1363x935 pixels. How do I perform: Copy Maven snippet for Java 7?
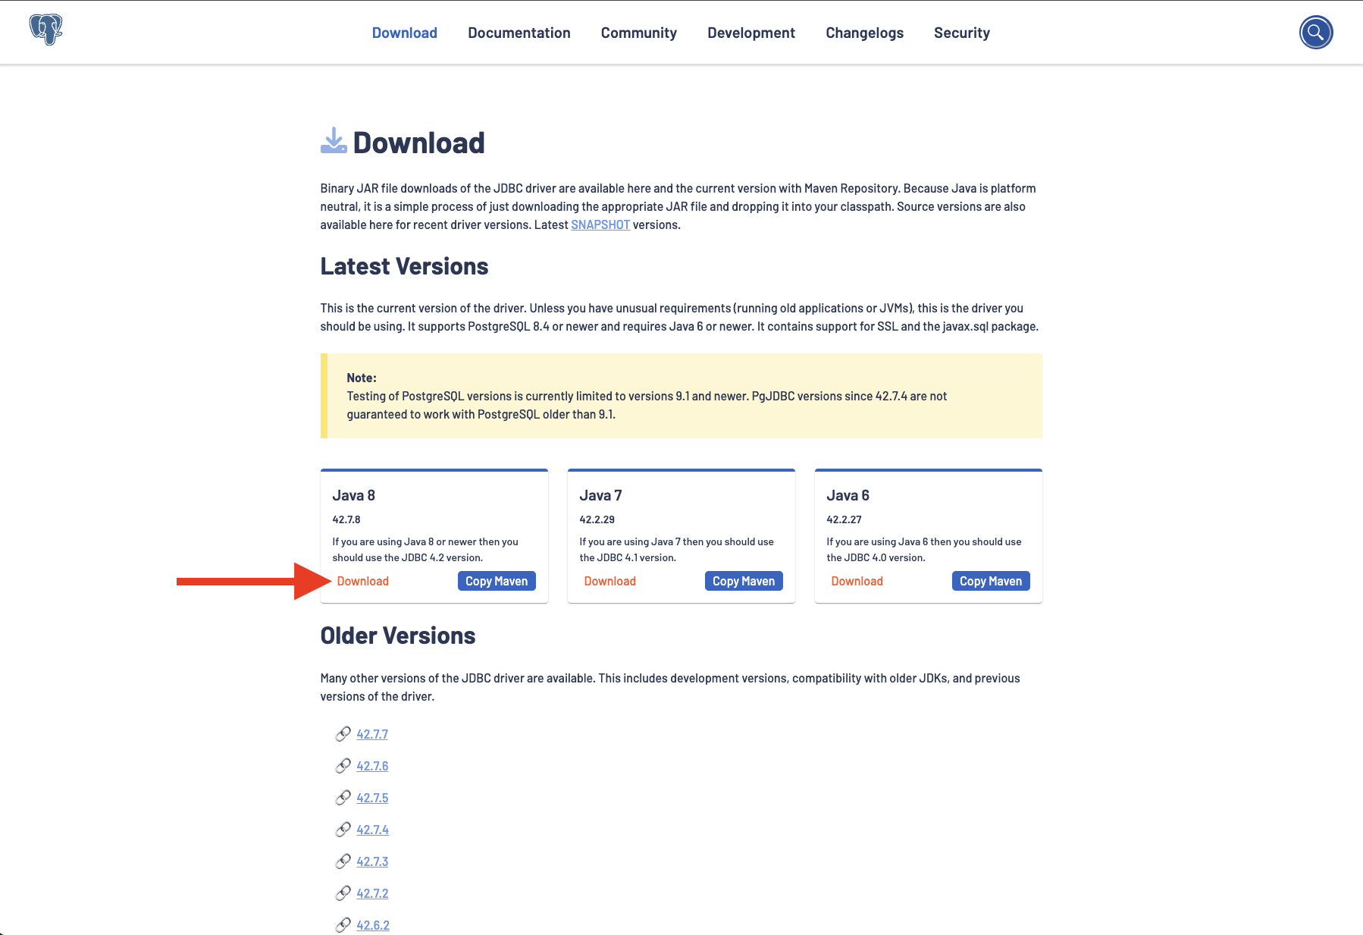coord(743,581)
